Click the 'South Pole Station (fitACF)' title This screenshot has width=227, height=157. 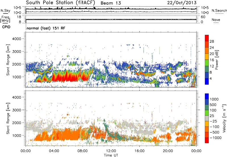point(60,3)
